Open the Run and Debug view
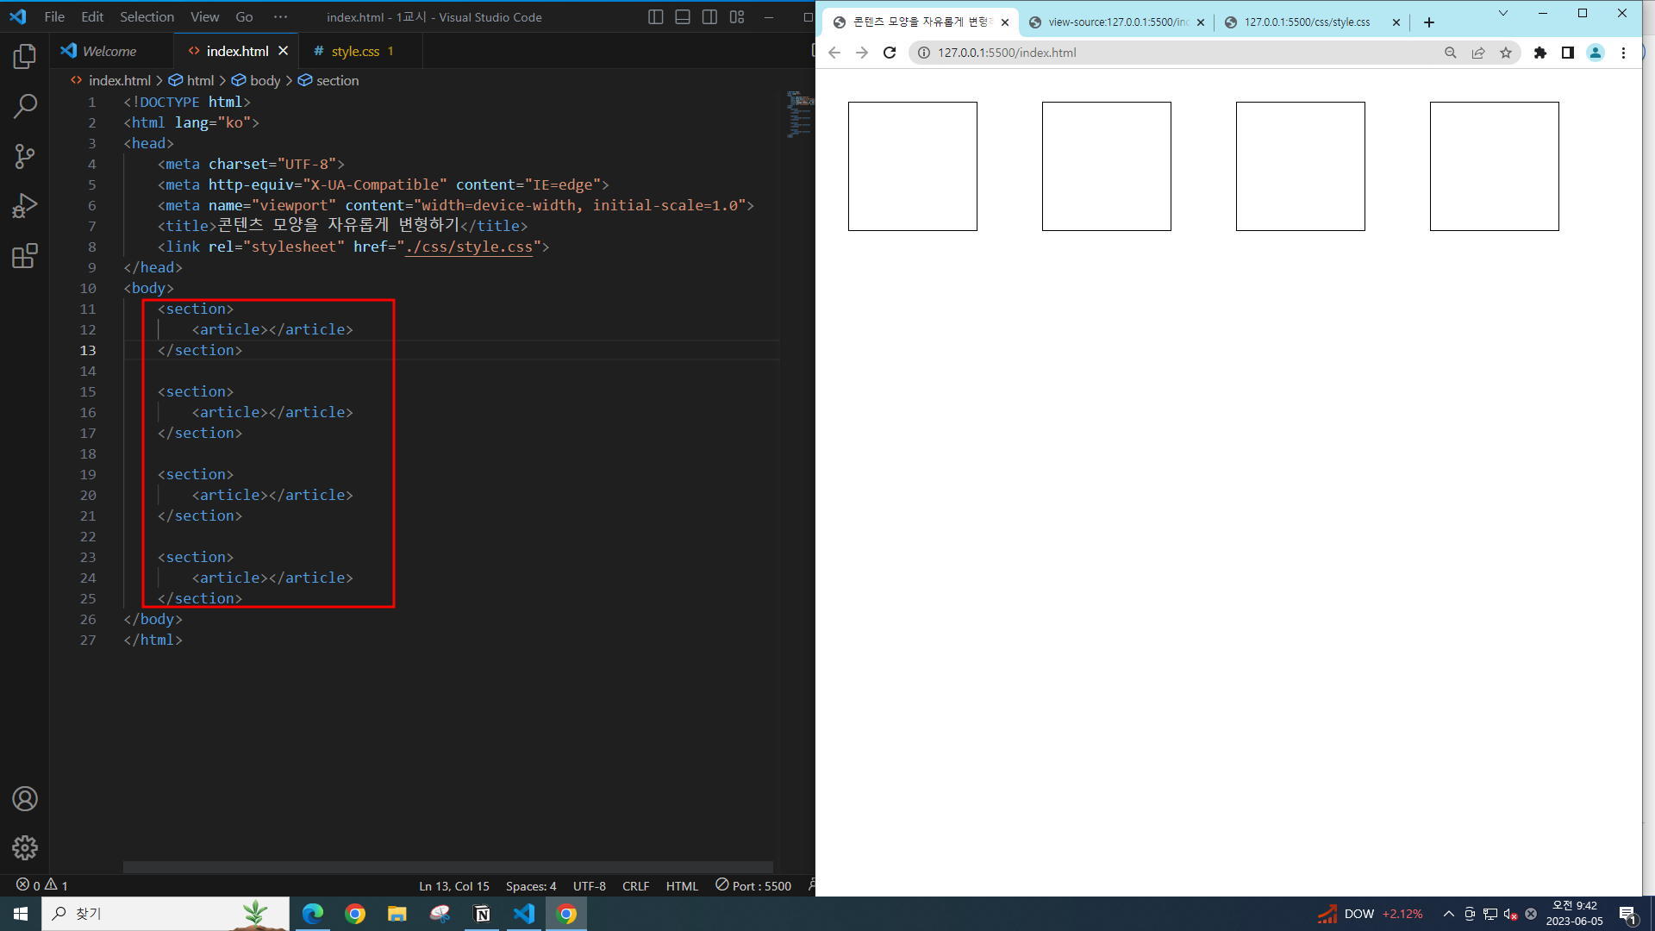The height and width of the screenshot is (931, 1655). point(25,206)
